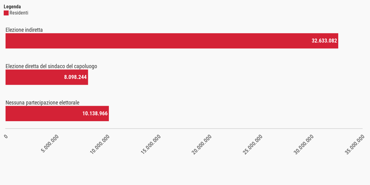
Task: Click the Elezione indiretta category label
Action: click(24, 30)
